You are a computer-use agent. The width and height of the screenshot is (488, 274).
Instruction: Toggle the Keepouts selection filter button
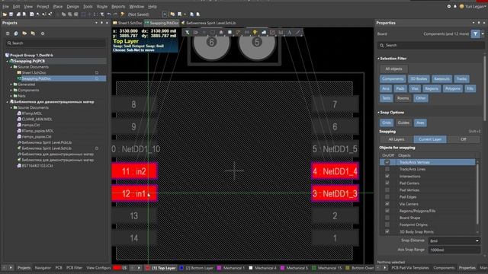[x=441, y=79]
